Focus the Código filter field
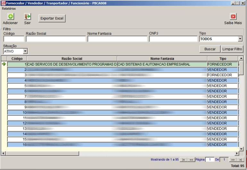Screen dimensions: 247x170 tap(14, 39)
